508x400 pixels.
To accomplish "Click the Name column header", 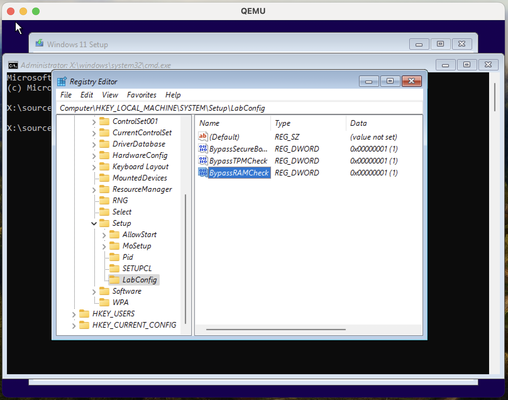I will click(233, 123).
